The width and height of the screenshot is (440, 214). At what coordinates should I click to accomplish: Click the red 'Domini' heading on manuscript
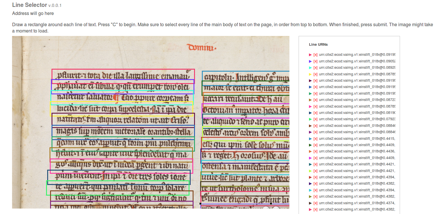(x=202, y=47)
